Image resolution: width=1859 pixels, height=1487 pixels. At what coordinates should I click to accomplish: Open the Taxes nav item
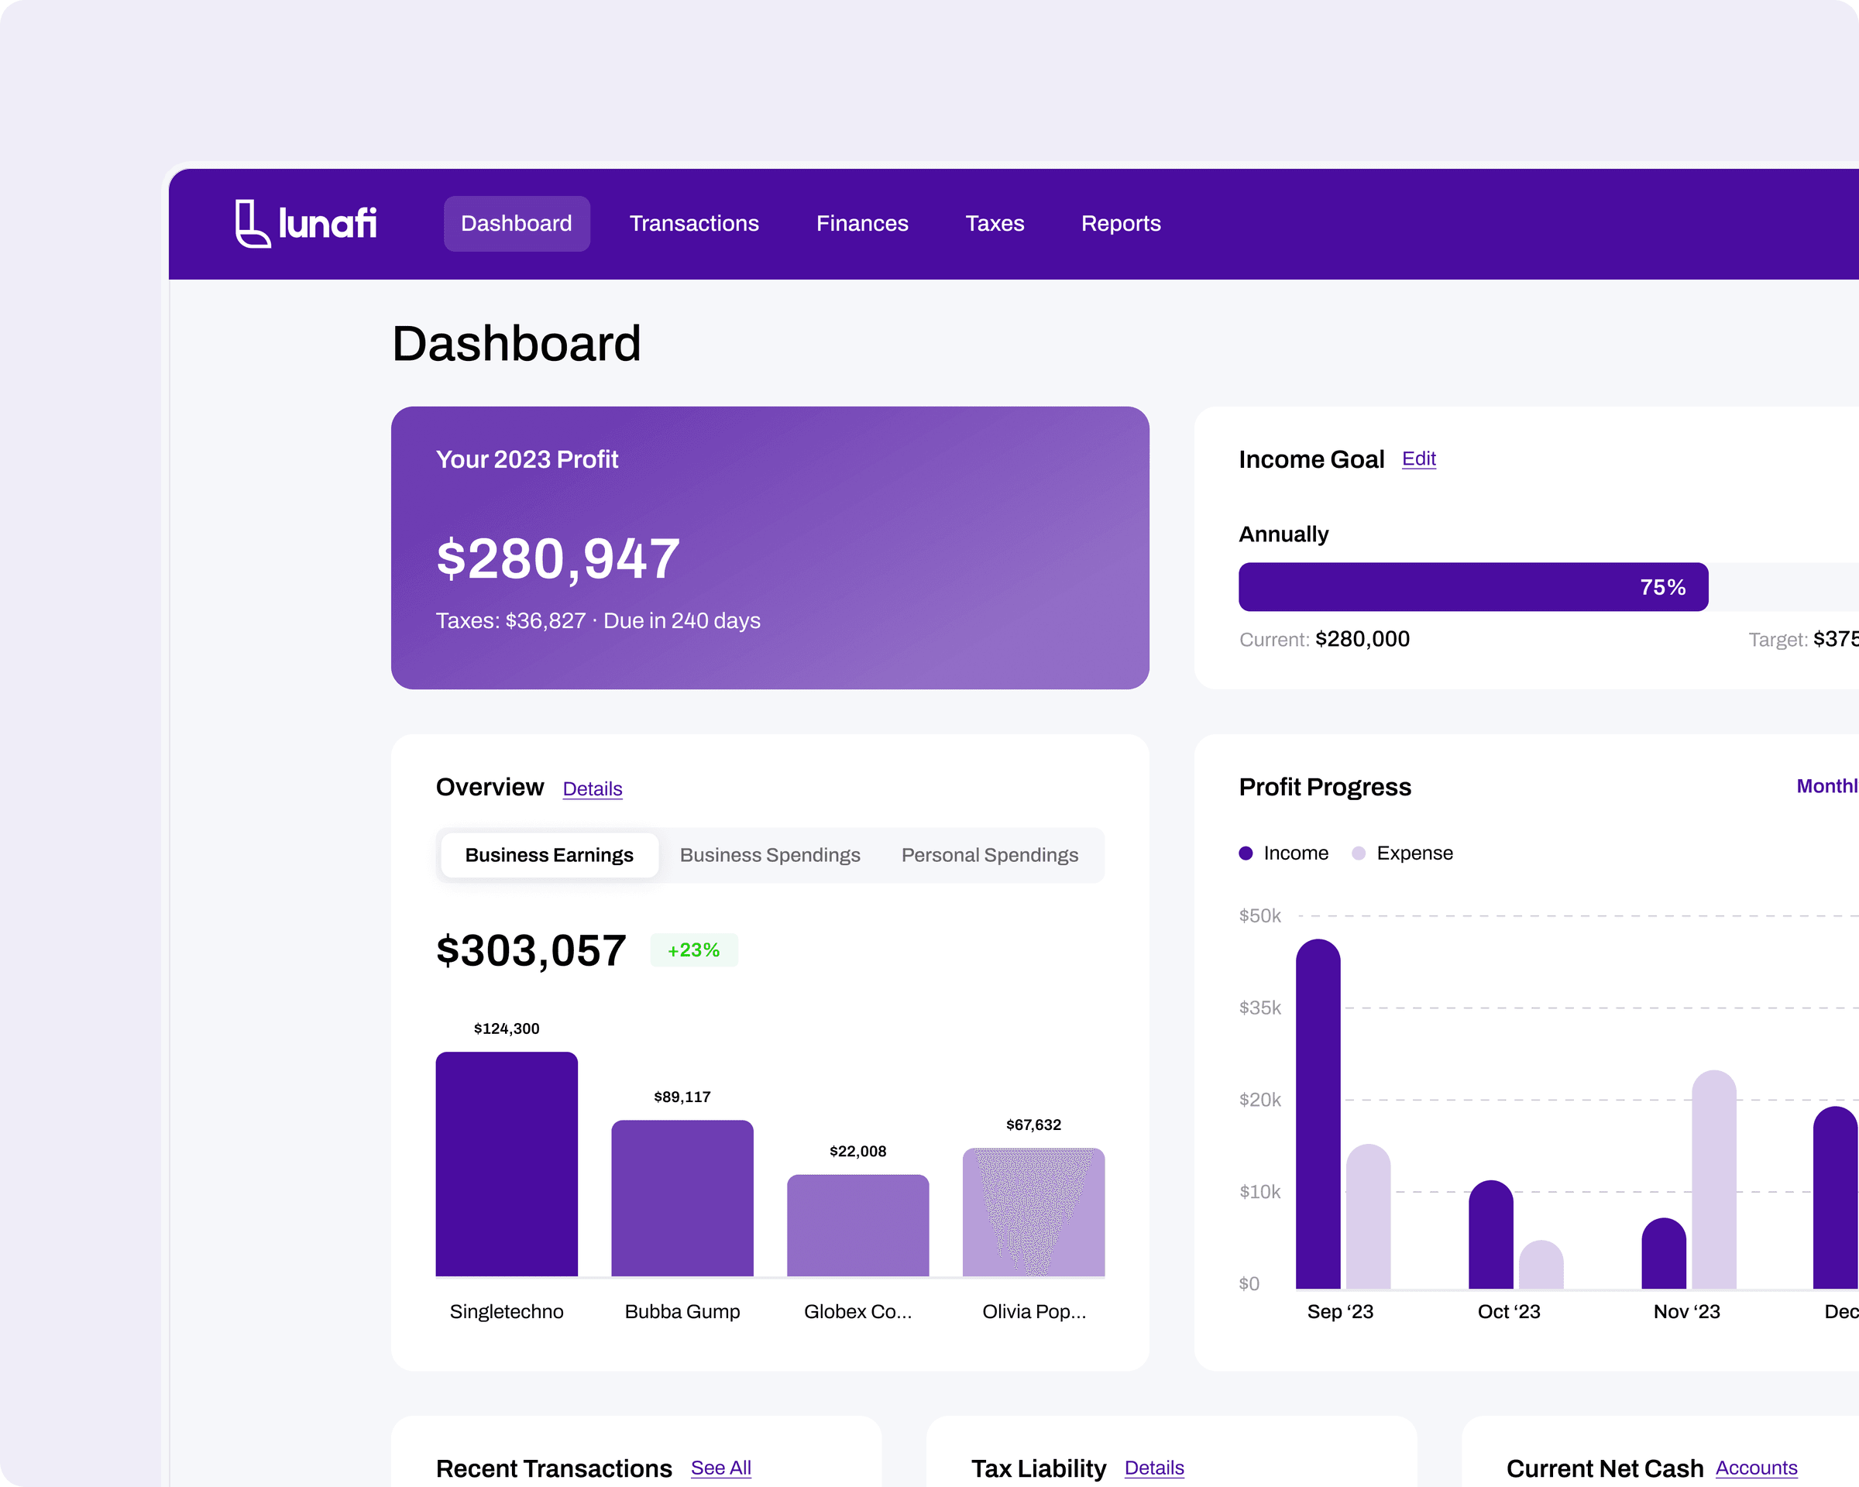(x=994, y=223)
